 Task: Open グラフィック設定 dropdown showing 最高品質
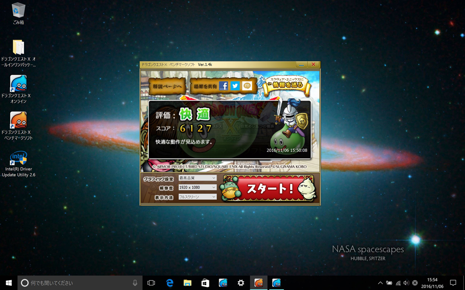[x=197, y=178]
